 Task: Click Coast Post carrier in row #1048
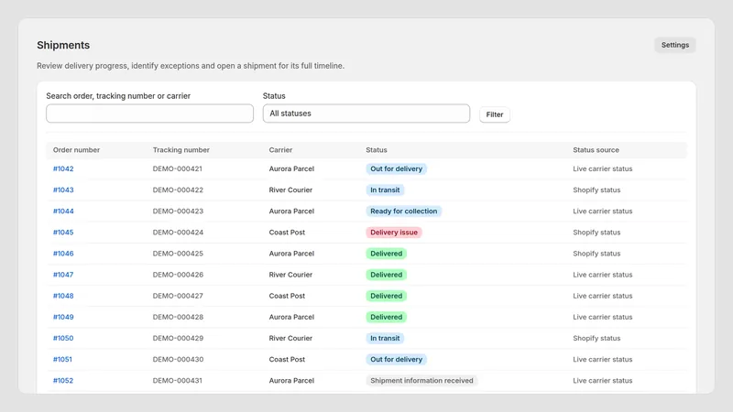(x=287, y=296)
